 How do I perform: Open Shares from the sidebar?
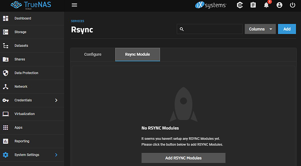coord(32,59)
